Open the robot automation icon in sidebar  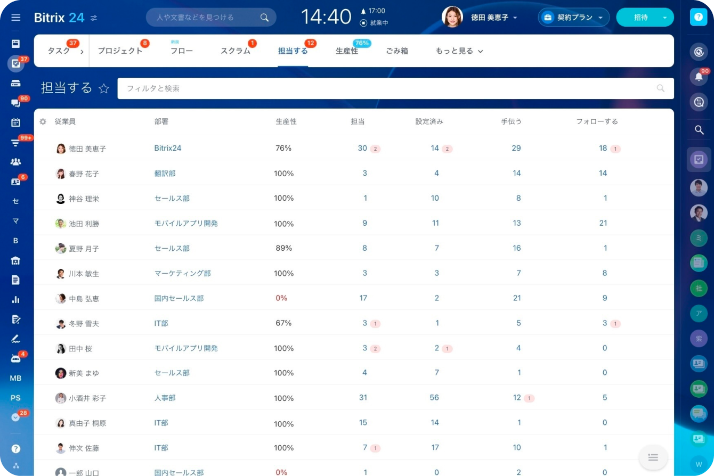pos(15,358)
